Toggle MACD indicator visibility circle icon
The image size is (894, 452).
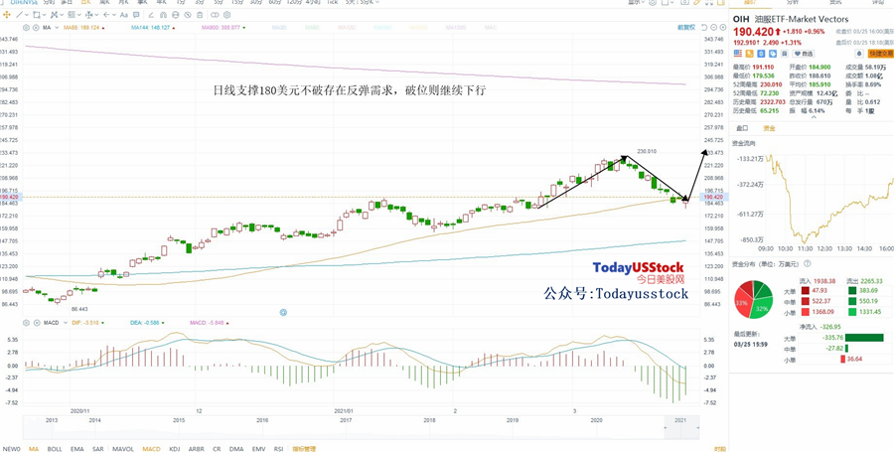[36, 323]
